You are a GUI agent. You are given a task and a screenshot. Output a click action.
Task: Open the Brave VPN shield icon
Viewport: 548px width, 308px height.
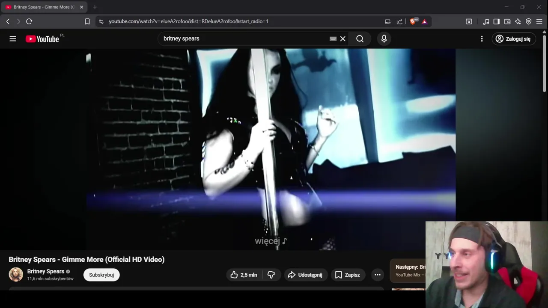pyautogui.click(x=529, y=21)
